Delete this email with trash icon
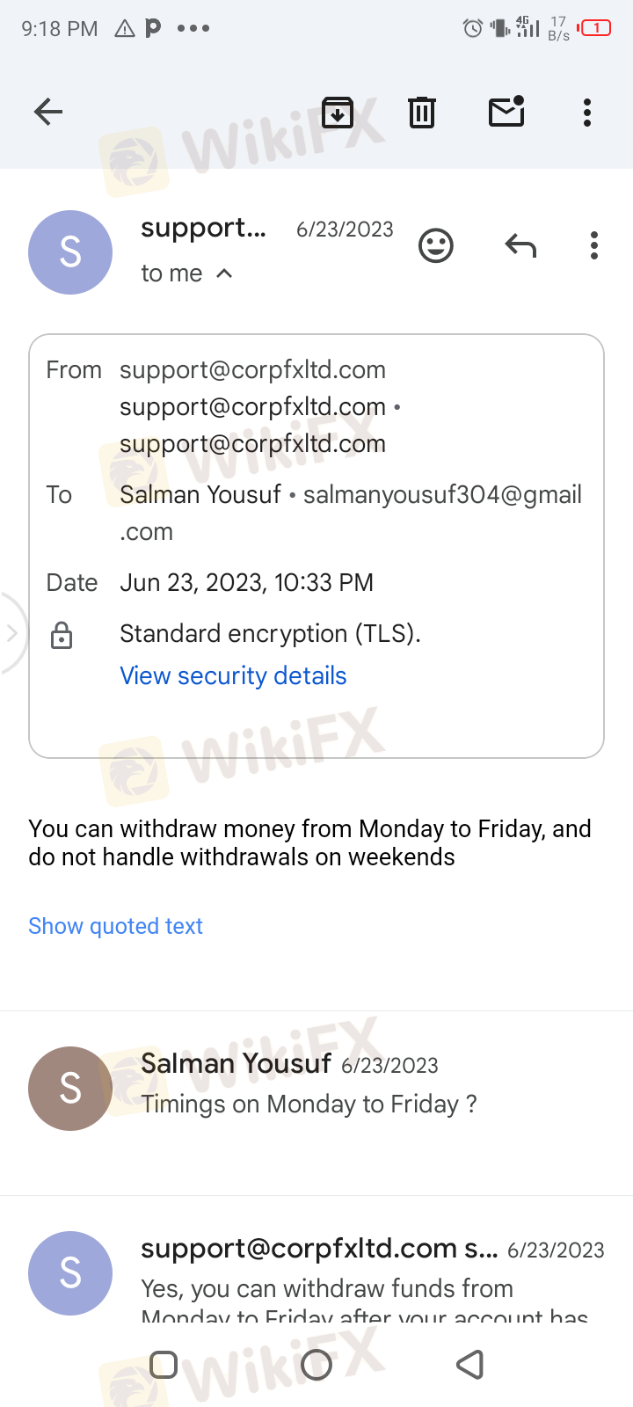633x1407 pixels. tap(422, 112)
